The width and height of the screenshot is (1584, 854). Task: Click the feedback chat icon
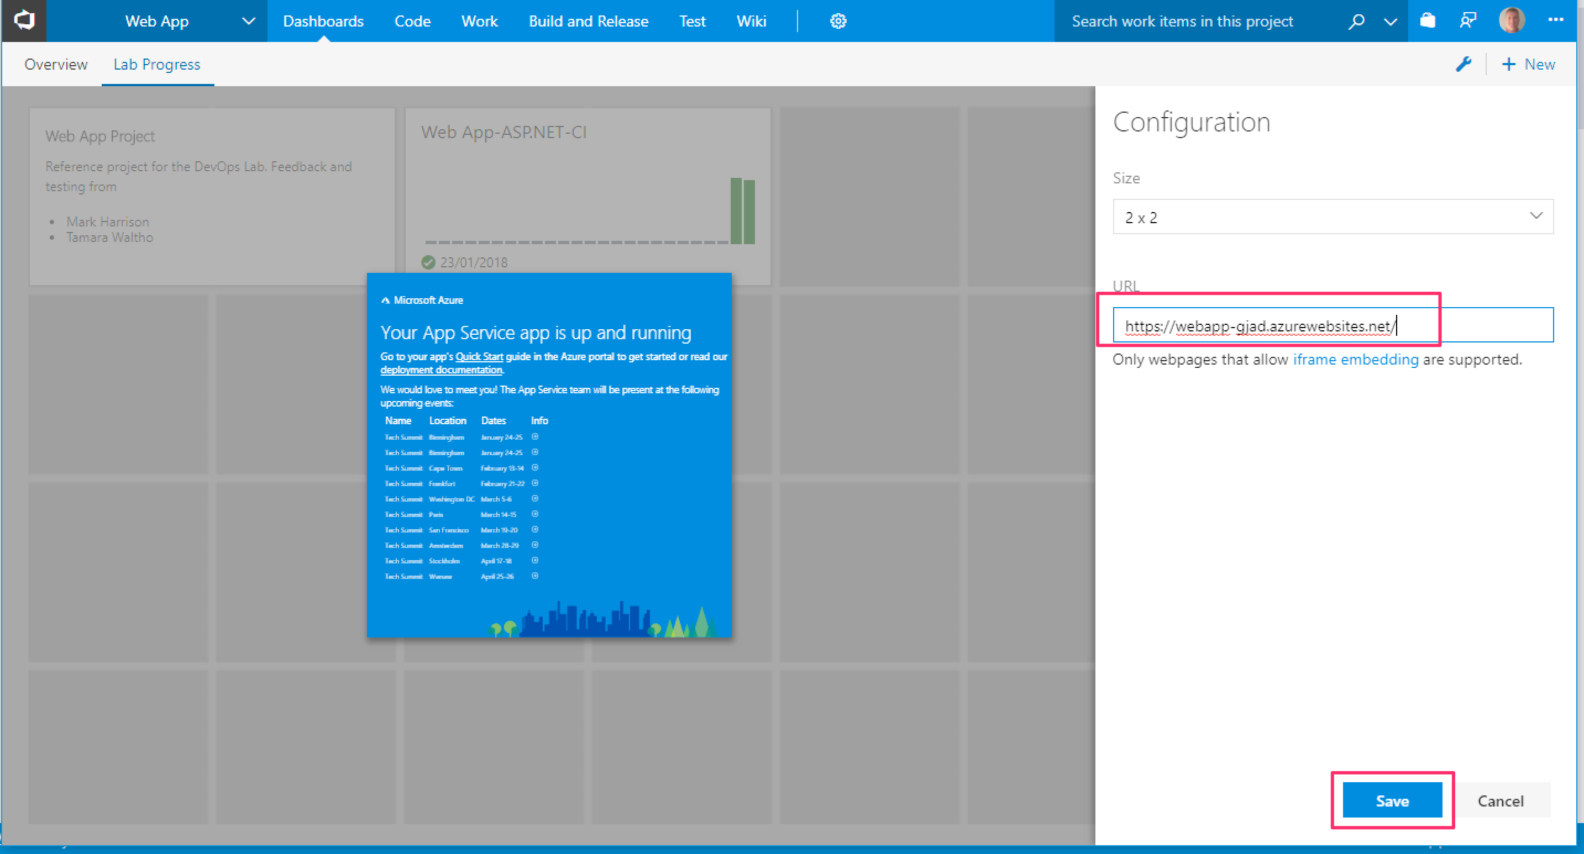pyautogui.click(x=1467, y=21)
